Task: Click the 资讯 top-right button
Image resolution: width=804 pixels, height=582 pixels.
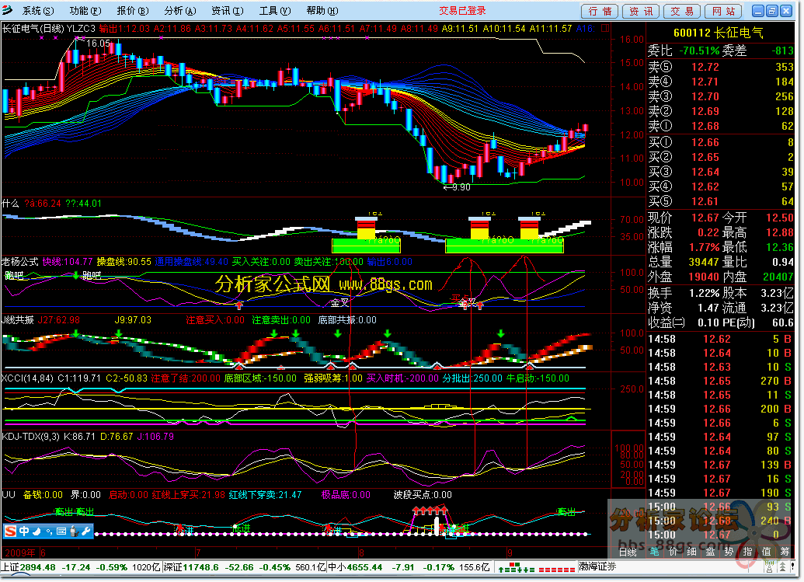Action: (x=641, y=12)
